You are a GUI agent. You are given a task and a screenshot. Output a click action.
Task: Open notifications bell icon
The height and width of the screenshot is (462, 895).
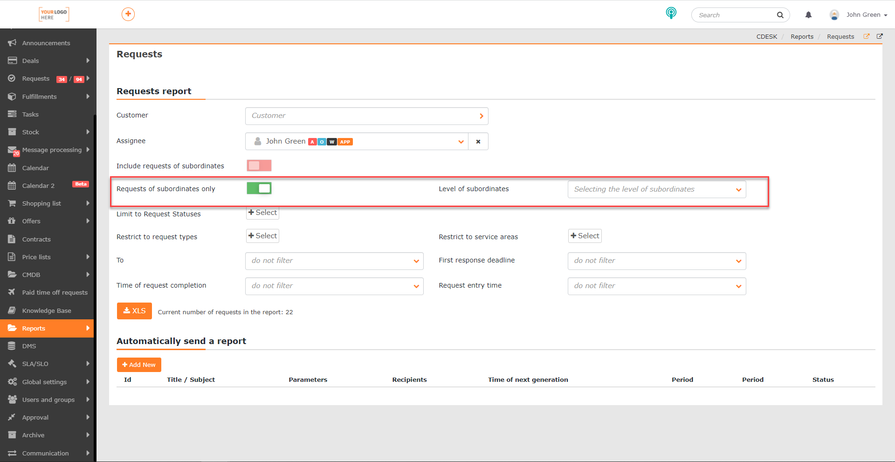pyautogui.click(x=808, y=15)
